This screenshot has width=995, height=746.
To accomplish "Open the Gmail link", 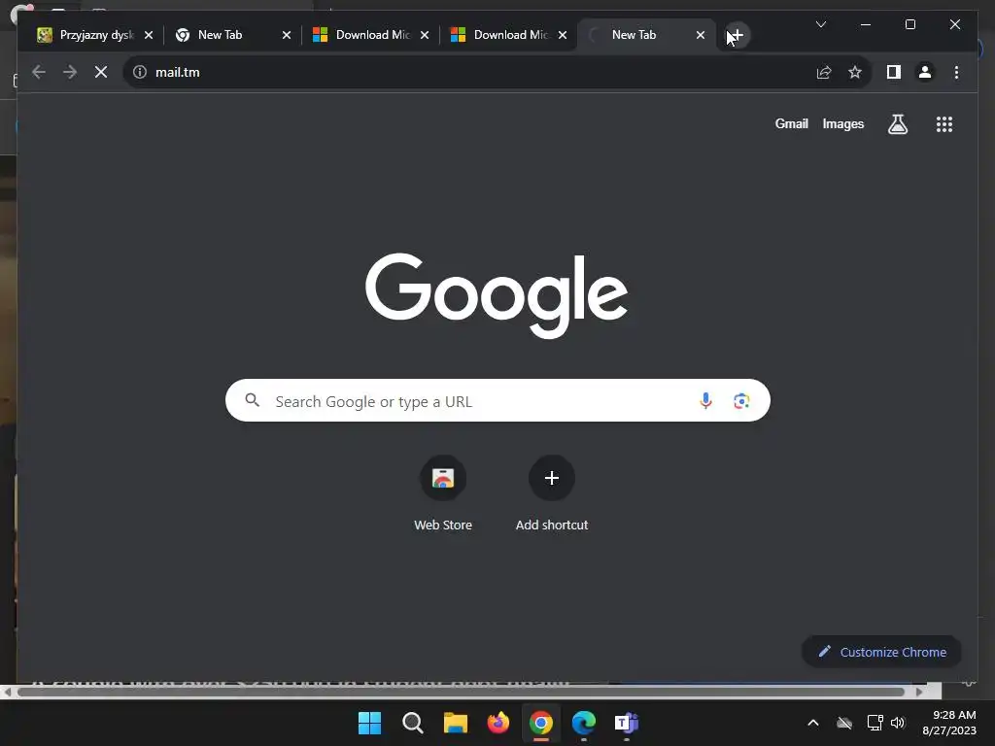I will pyautogui.click(x=791, y=123).
